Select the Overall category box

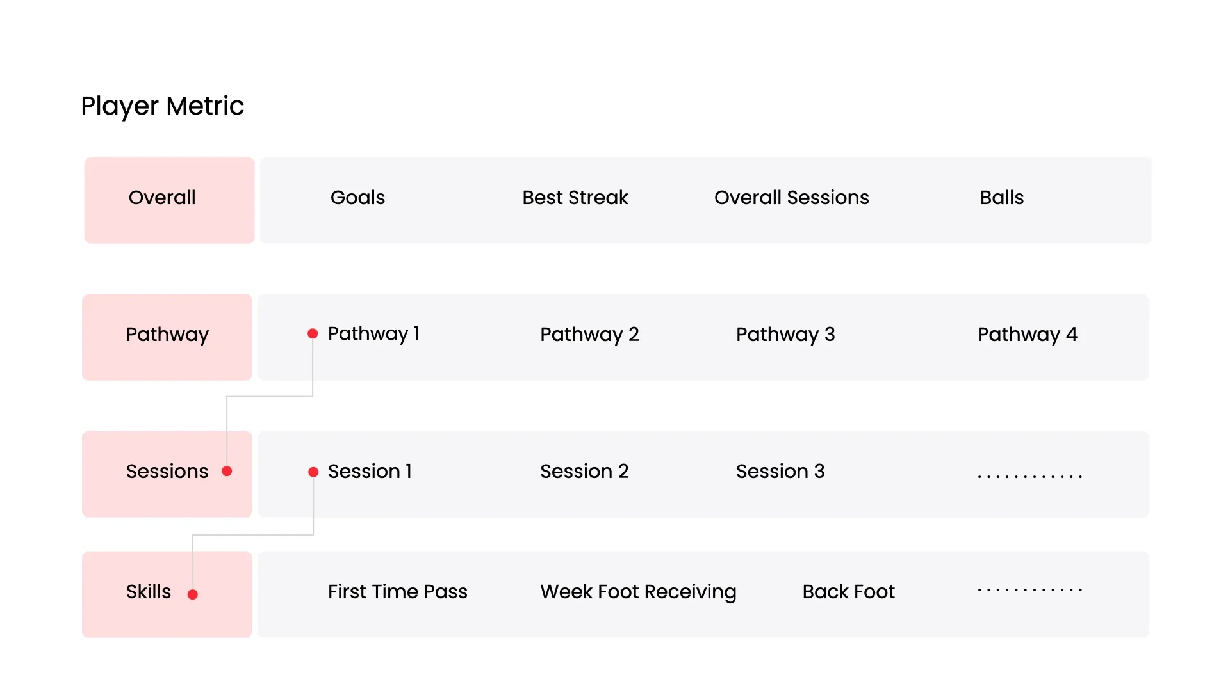pos(169,200)
